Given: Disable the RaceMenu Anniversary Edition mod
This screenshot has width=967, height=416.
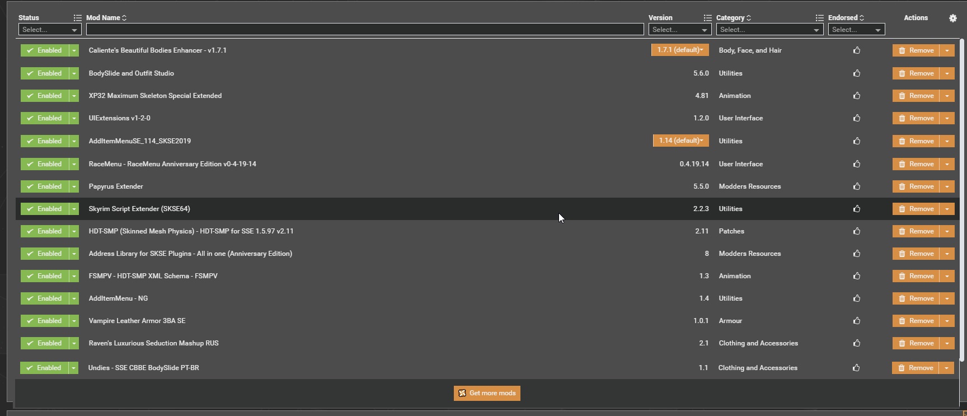Looking at the screenshot, I should (44, 164).
